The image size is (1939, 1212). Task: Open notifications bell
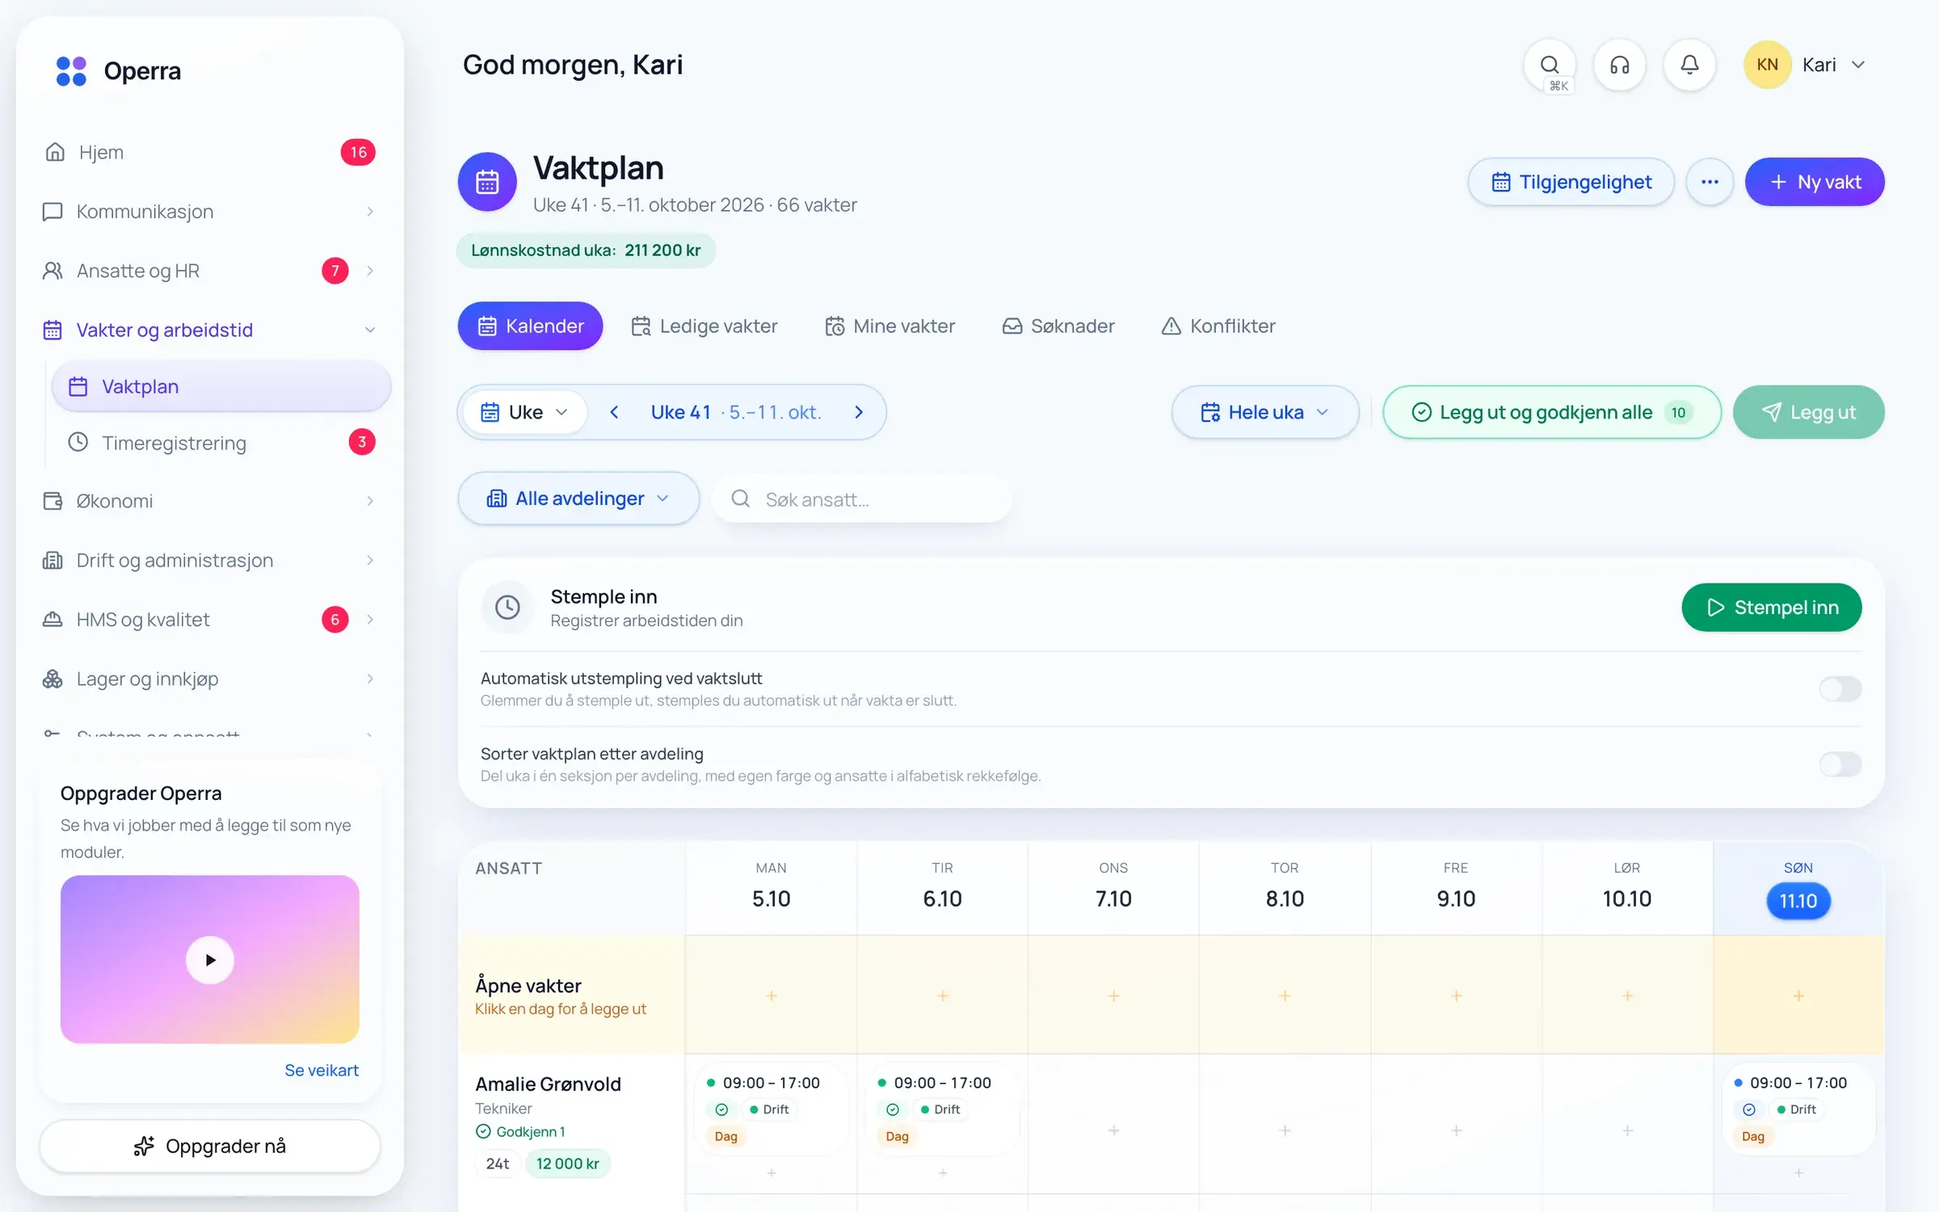[x=1689, y=65]
